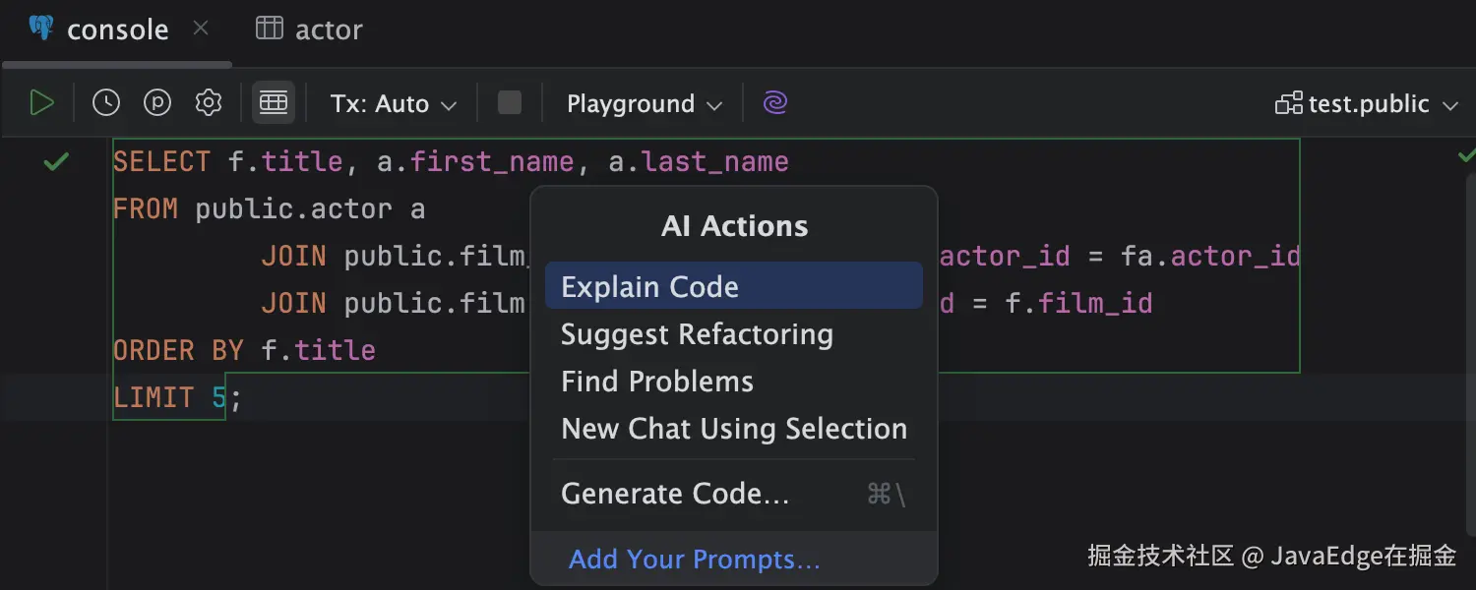
Task: Click the green checkmark in the gutter
Action: tap(56, 161)
